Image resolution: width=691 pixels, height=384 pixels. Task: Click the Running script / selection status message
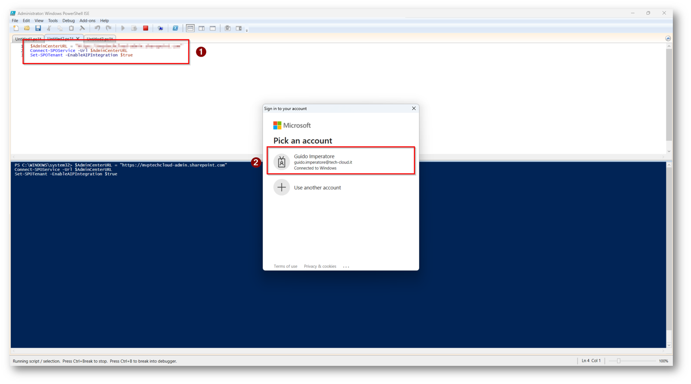pos(95,361)
